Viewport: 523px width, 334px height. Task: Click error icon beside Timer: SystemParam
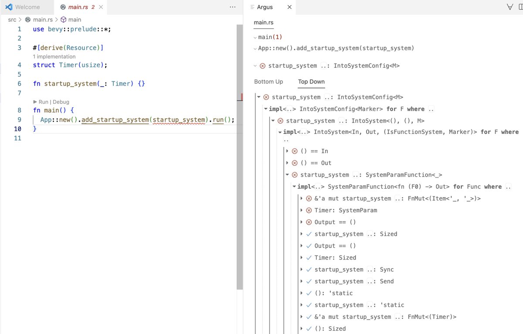pyautogui.click(x=309, y=210)
